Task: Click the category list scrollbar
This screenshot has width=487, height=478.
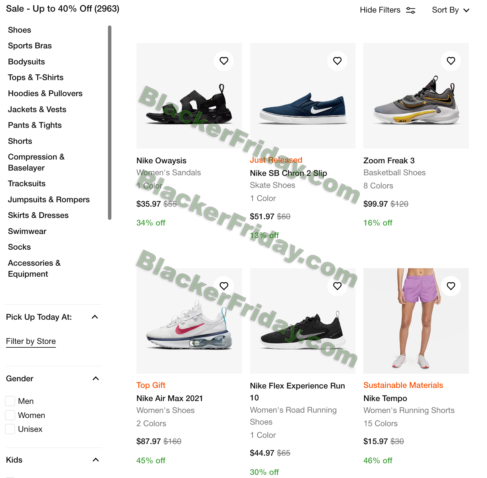Action: click(110, 122)
